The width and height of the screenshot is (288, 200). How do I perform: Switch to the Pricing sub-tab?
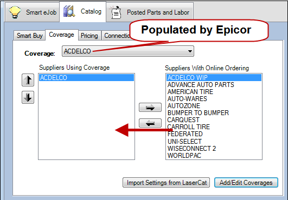(x=89, y=36)
